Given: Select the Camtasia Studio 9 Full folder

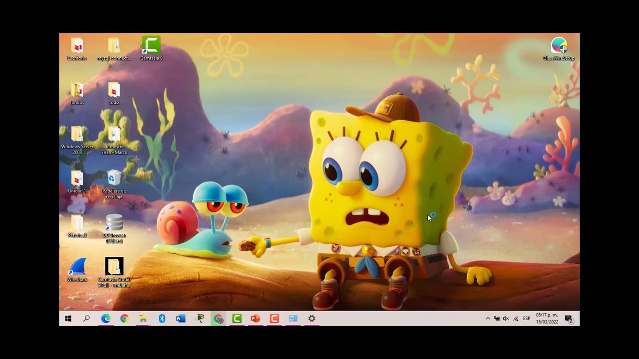Looking at the screenshot, I should (114, 272).
